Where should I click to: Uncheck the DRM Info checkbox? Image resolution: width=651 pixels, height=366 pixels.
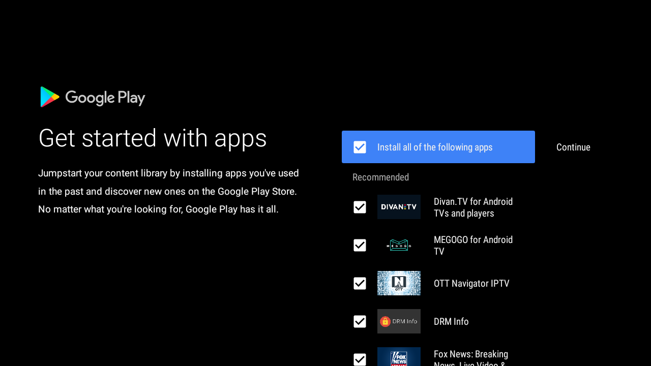(x=360, y=321)
